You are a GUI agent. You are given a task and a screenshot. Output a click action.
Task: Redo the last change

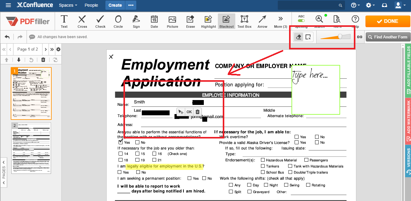(20, 37)
